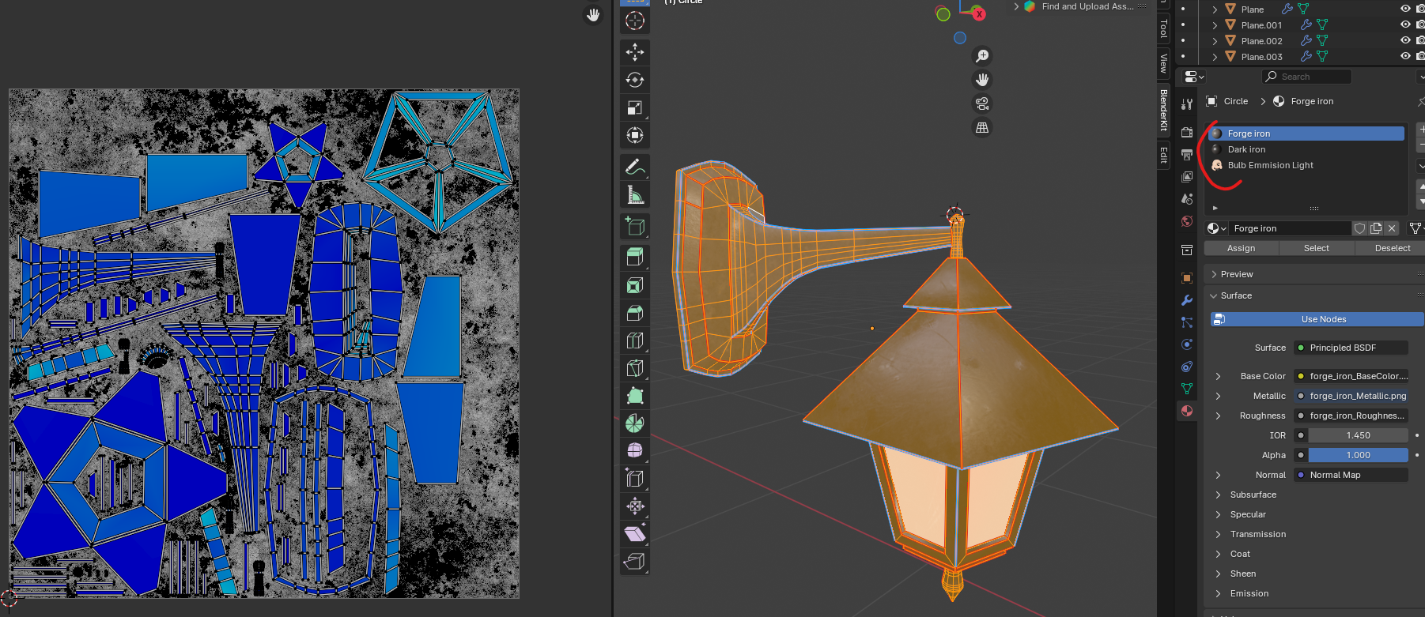Select the Loop Cut tool
Screen dimensions: 1425x617
pos(635,340)
